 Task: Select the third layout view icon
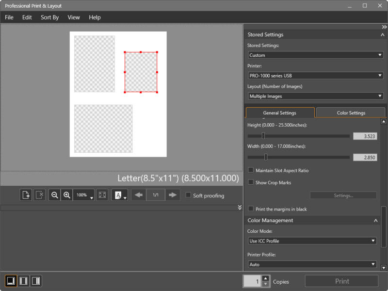36,281
